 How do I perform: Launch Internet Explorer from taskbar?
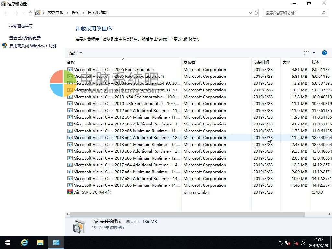24,243
